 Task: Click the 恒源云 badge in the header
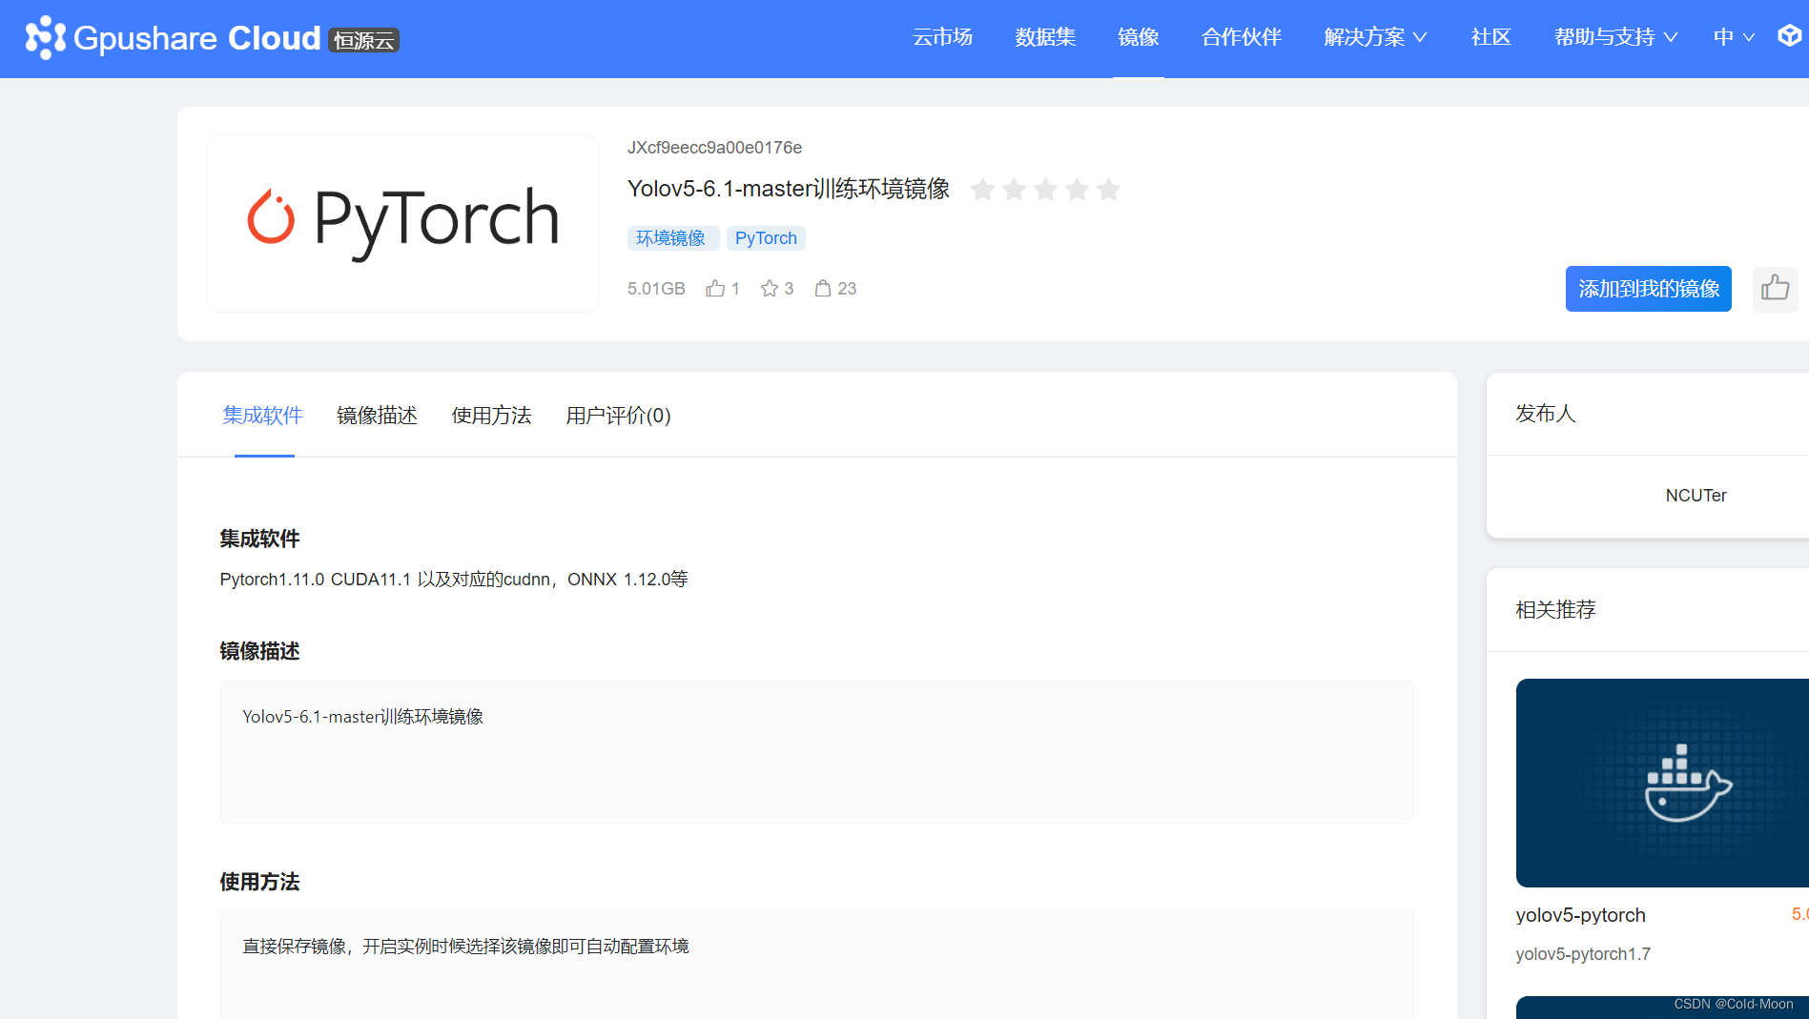pyautogui.click(x=364, y=40)
